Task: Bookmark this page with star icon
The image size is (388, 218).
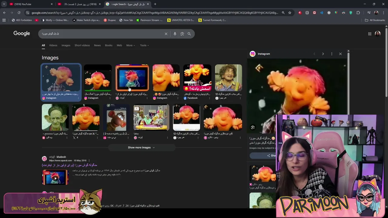Action: 290,13
